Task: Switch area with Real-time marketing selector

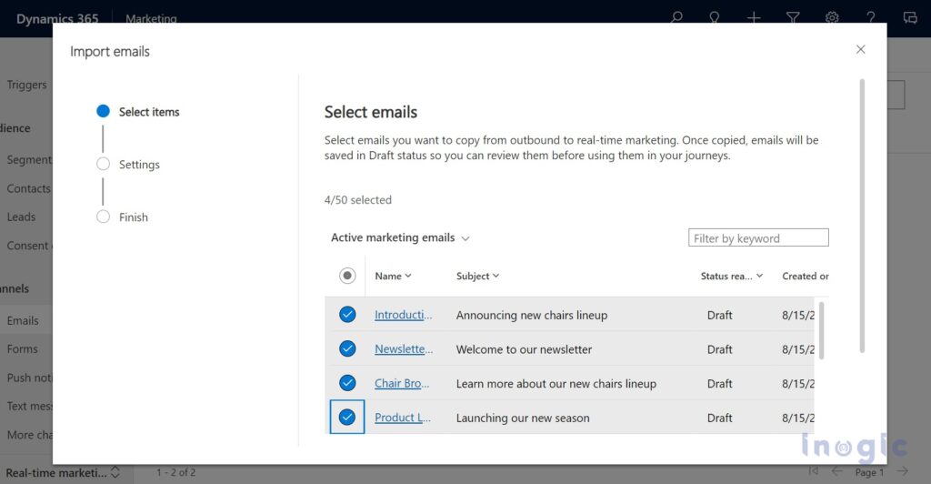Action: (x=63, y=473)
